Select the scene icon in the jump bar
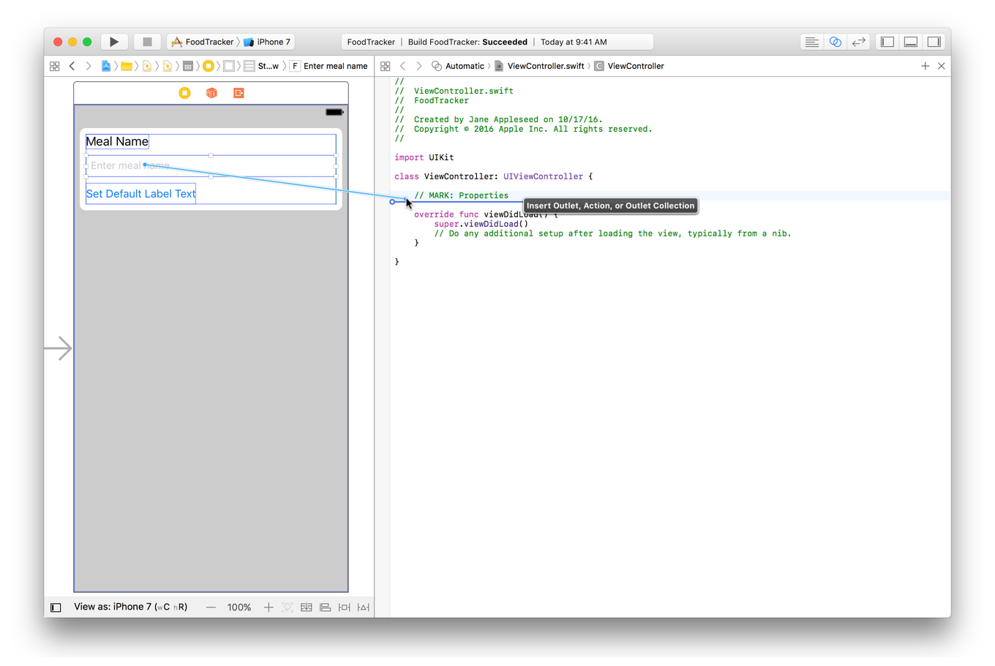995x666 pixels. pos(188,66)
